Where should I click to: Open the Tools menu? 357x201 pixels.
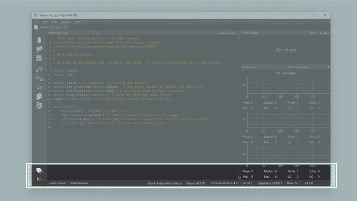(54, 22)
